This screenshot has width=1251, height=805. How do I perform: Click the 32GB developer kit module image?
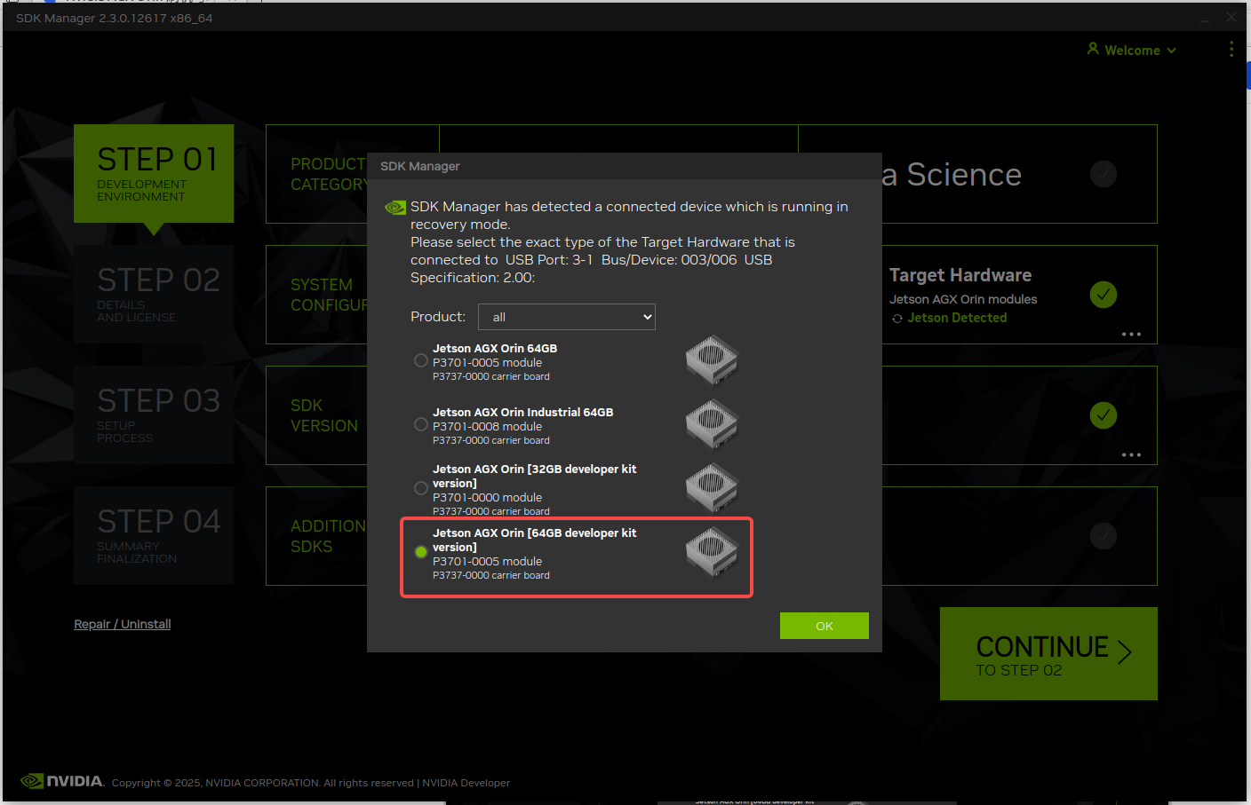(712, 488)
